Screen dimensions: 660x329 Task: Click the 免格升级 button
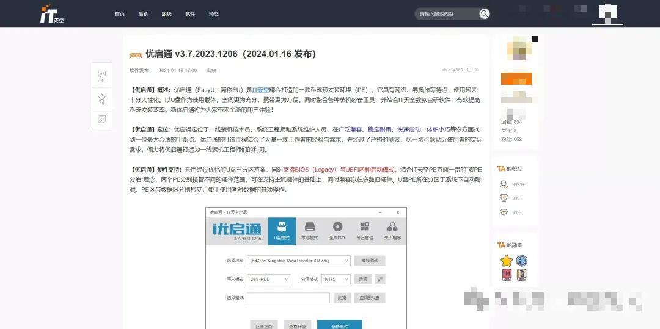[298, 325]
